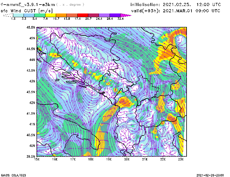Click the legend value 24.4
The height and width of the screenshot is (177, 230).
pos(99,19)
